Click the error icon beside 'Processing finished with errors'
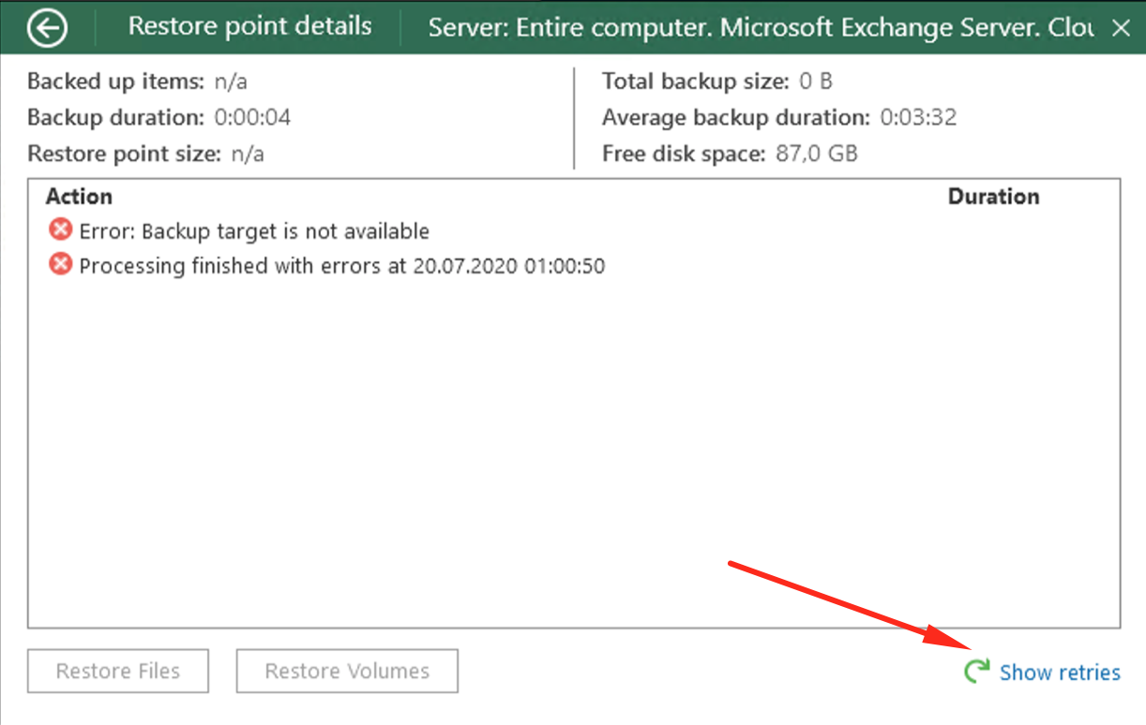1146x725 pixels. coord(59,265)
